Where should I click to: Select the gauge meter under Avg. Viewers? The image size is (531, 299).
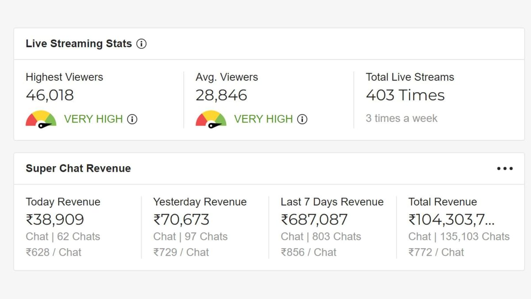(211, 118)
